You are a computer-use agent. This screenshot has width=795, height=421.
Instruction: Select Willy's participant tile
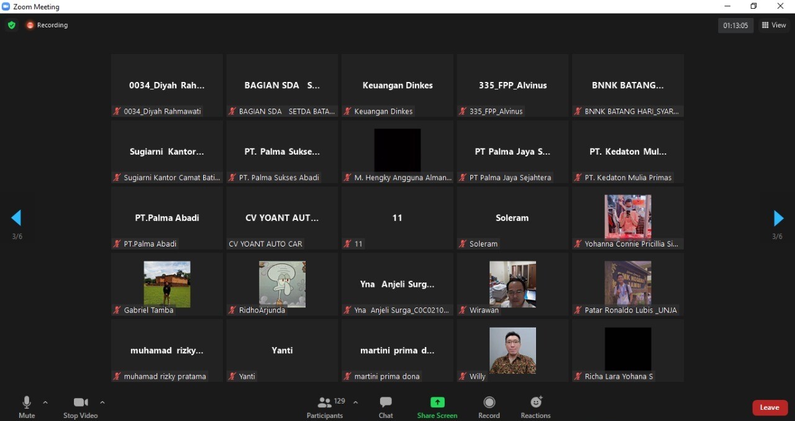[512, 350]
